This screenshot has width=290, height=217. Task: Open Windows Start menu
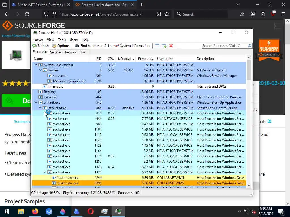[7, 211]
